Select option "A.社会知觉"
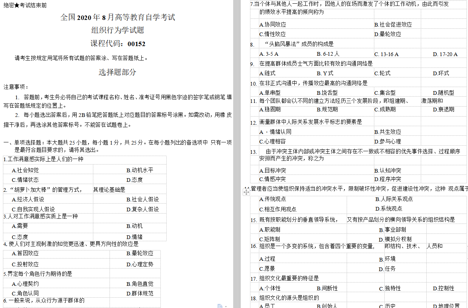Viewport: 468px width, 308px height. click(25, 170)
